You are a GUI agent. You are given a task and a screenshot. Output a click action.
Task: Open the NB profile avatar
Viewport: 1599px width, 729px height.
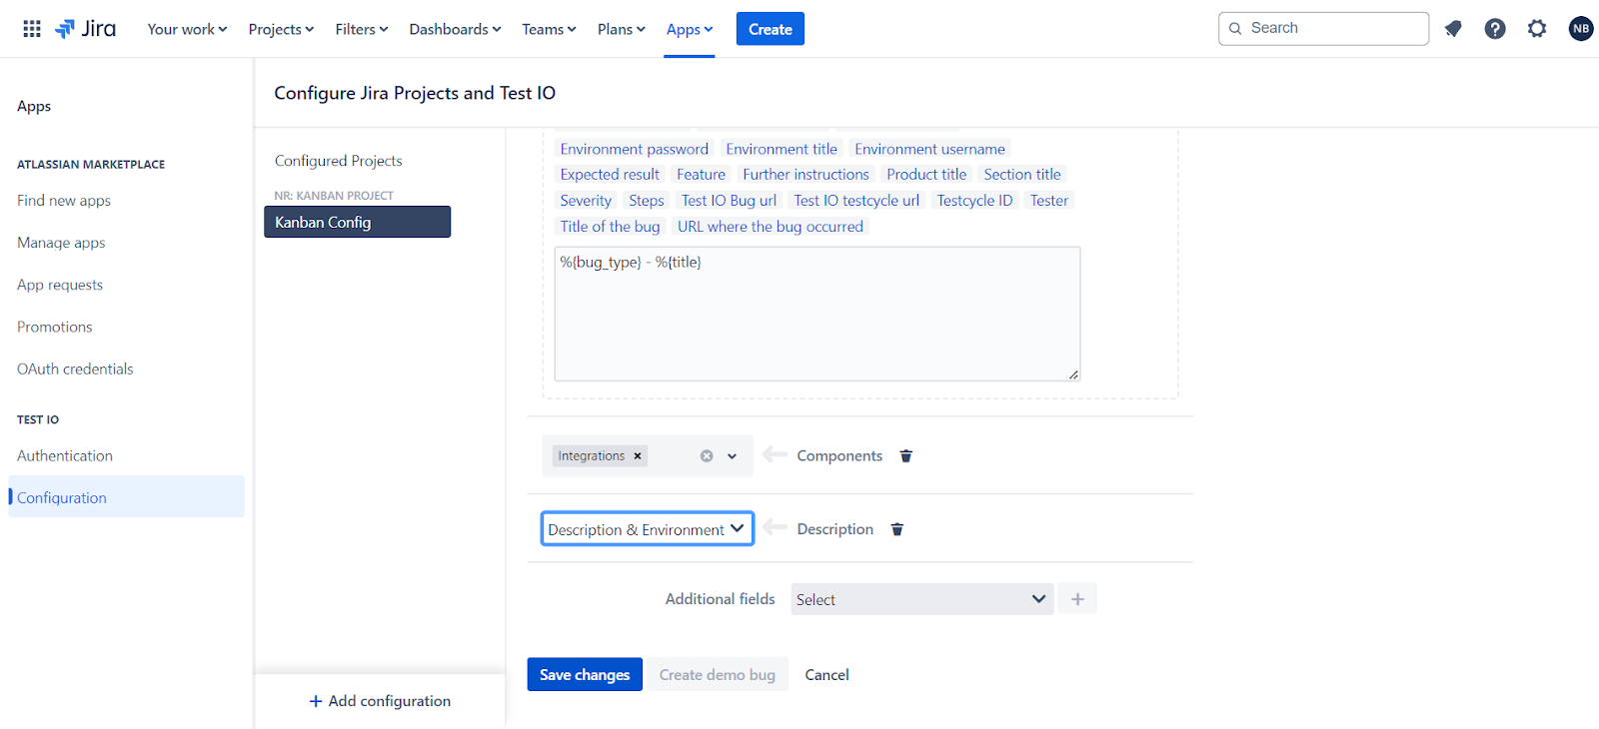1581,29
